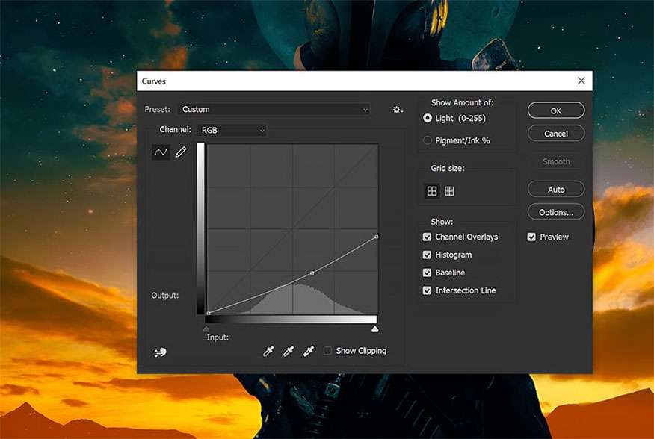Screen dimensions: 654x439
Task: Select the edit points curve tool
Action: [161, 152]
